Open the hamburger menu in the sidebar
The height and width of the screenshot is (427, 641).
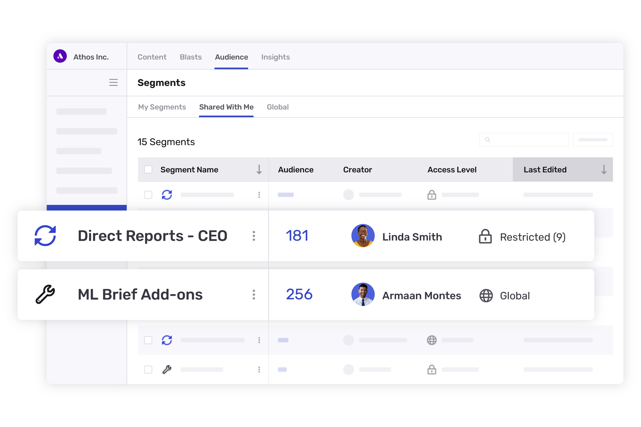pos(114,82)
